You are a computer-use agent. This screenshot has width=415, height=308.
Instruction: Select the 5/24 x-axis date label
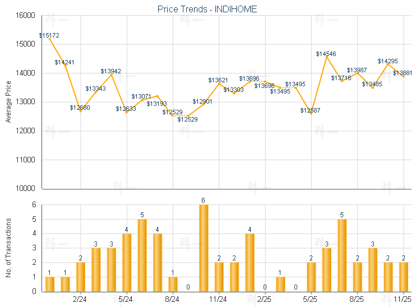(x=127, y=300)
